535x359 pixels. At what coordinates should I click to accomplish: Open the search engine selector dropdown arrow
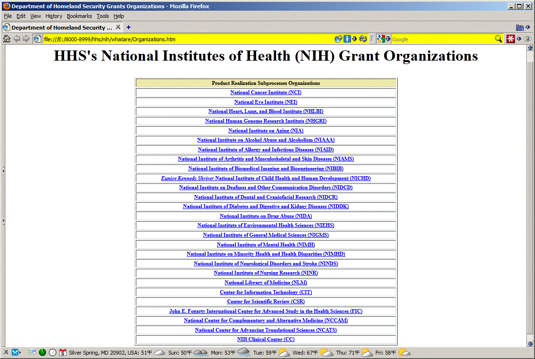[x=388, y=39]
